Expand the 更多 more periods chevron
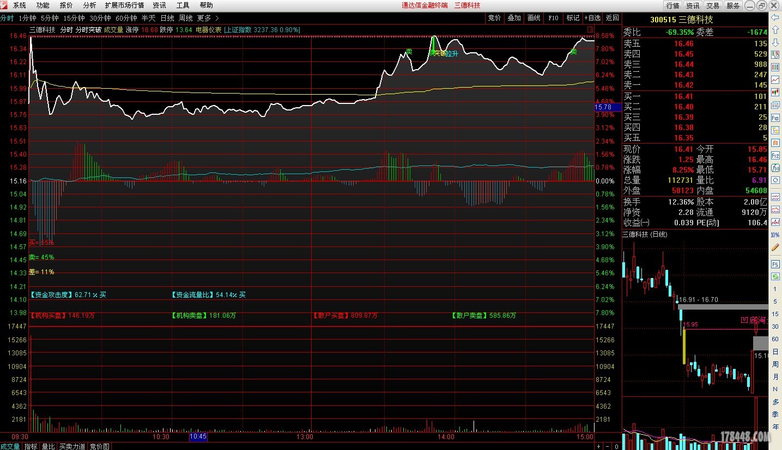The width and height of the screenshot is (782, 450). 217,18
